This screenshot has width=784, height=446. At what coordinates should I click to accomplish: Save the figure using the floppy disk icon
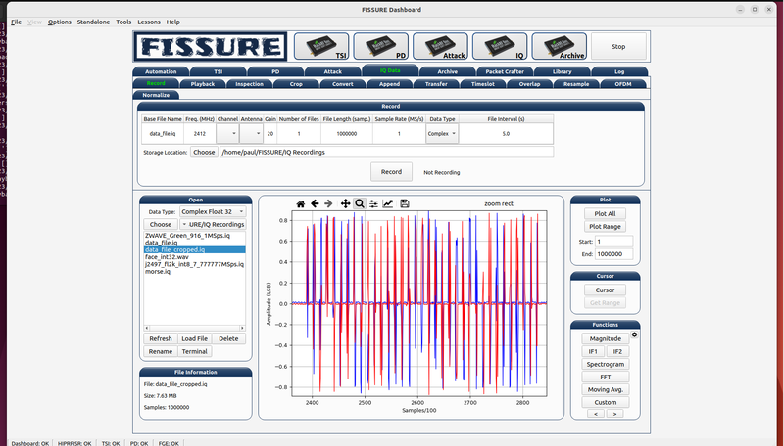click(404, 203)
